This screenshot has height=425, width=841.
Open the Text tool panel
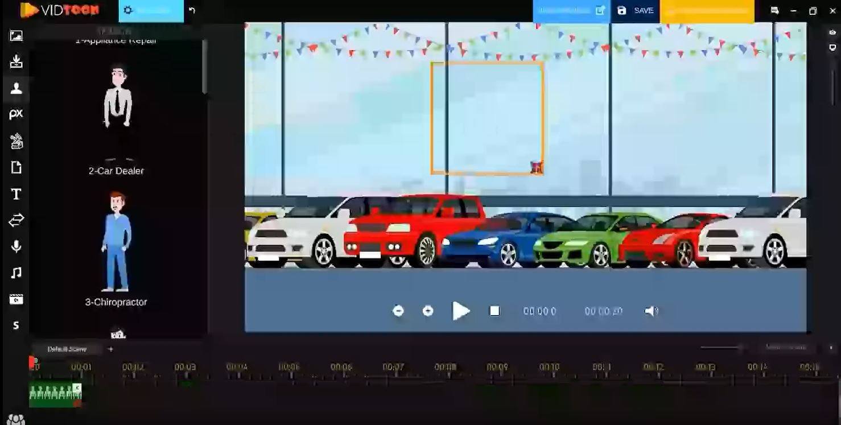(x=16, y=194)
